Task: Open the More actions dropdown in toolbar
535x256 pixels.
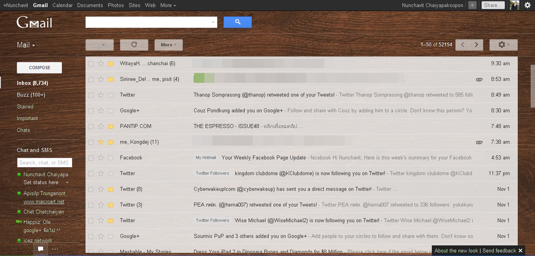Action: 169,45
